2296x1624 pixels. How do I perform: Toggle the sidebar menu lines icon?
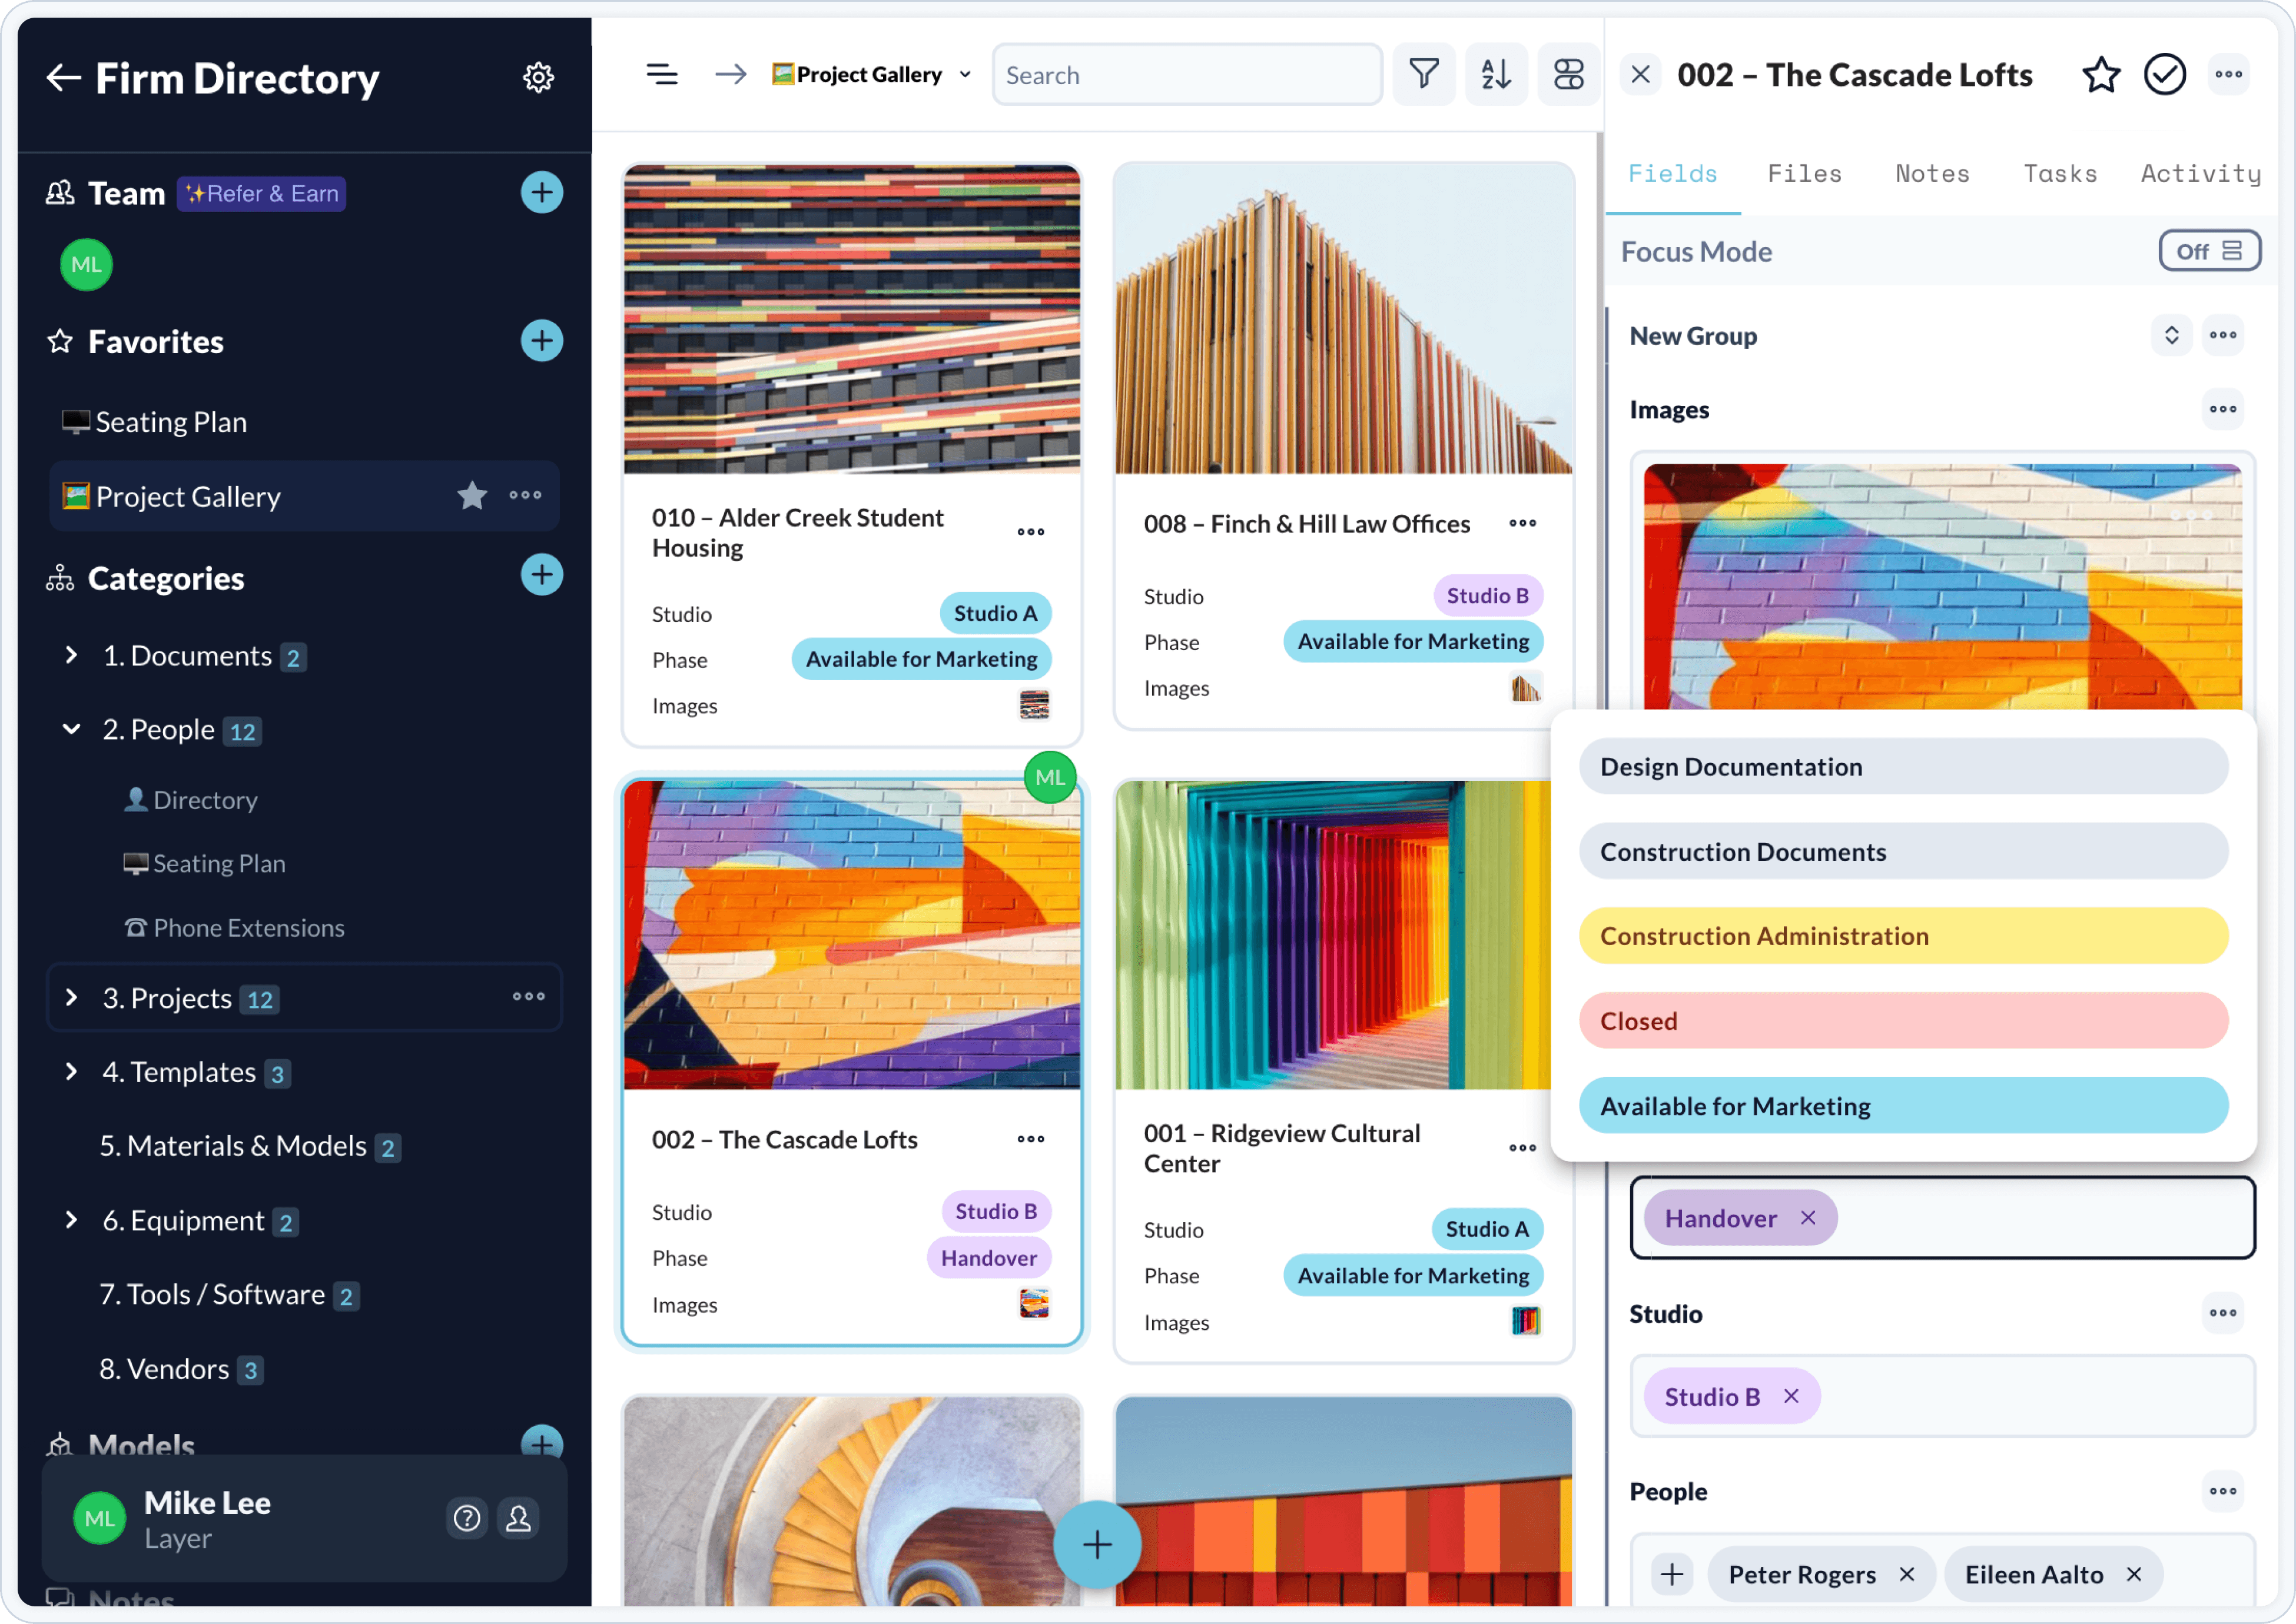[661, 74]
